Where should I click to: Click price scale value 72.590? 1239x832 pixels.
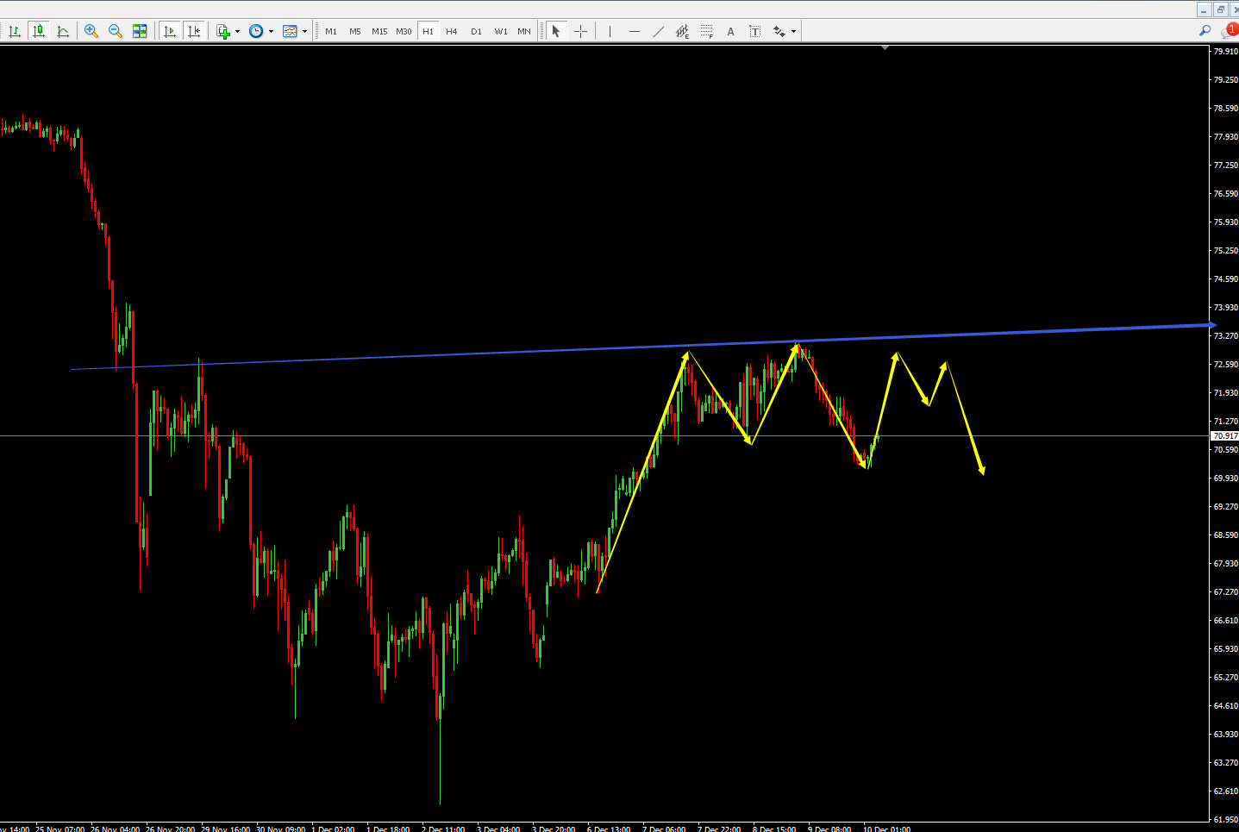click(1225, 364)
